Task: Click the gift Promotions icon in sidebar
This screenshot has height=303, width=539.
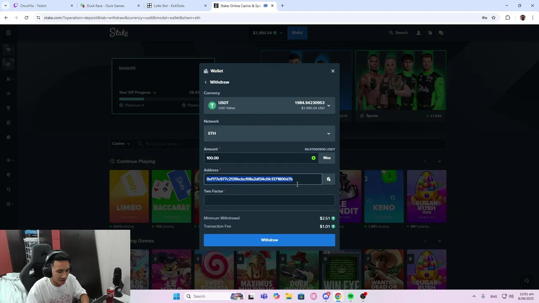Action: coord(8,79)
